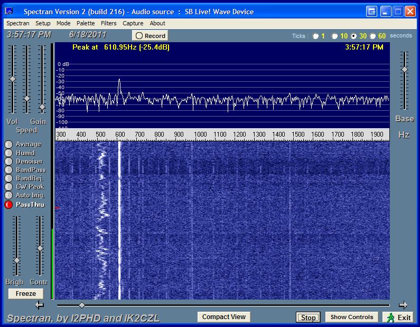
Task: Select 10 seconds tick interval
Action: tap(334, 36)
